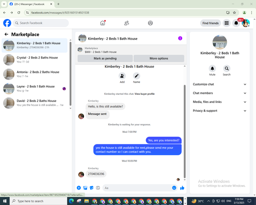This screenshot has width=256, height=205.
Task: Click the Search Facebook field
Action: click(41, 23)
